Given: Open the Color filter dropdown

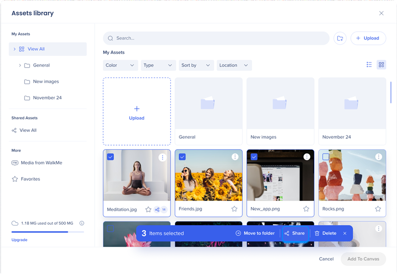Looking at the screenshot, I should click(x=120, y=65).
